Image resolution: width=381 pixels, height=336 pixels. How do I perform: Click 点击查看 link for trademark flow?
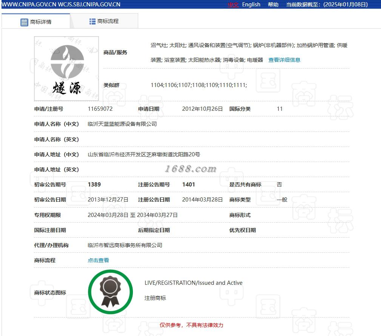[x=98, y=260]
